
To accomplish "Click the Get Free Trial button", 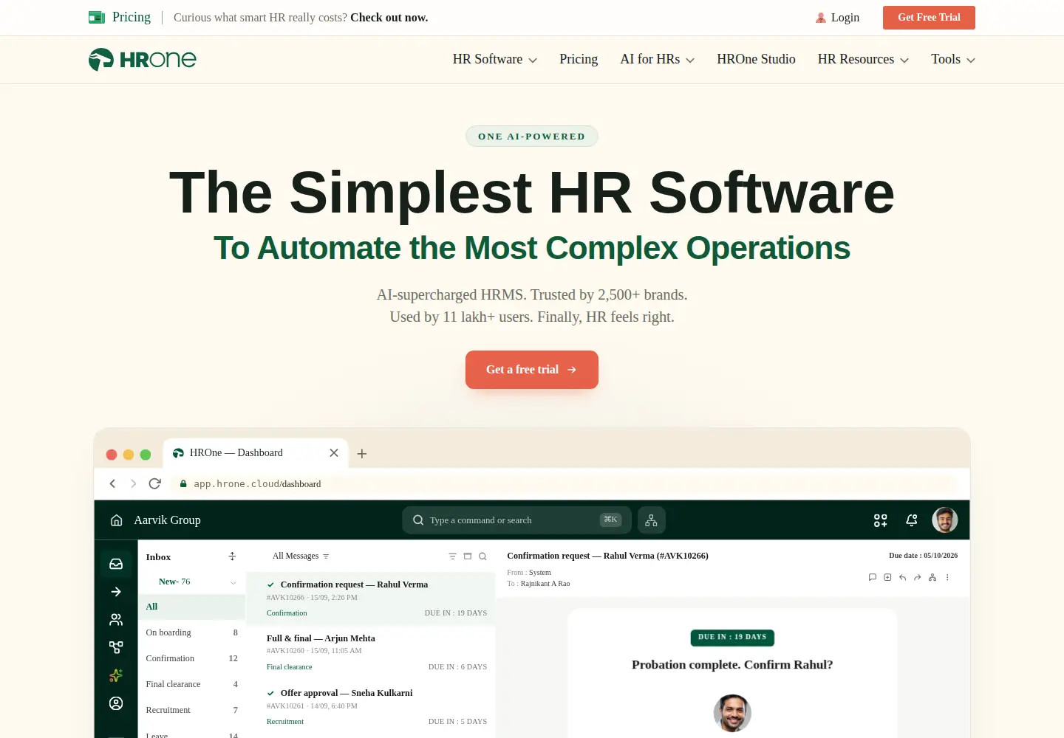I will point(929,18).
